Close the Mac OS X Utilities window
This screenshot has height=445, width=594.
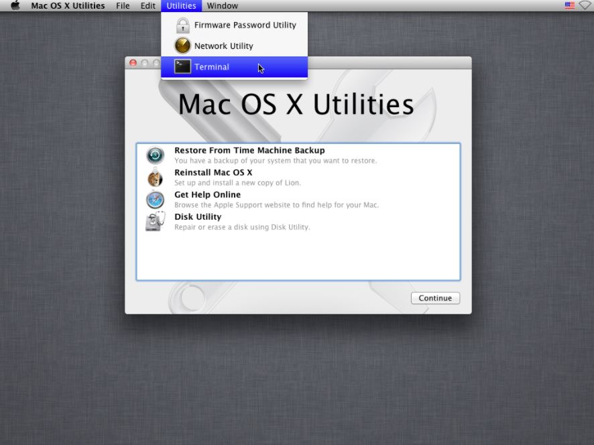[x=133, y=63]
